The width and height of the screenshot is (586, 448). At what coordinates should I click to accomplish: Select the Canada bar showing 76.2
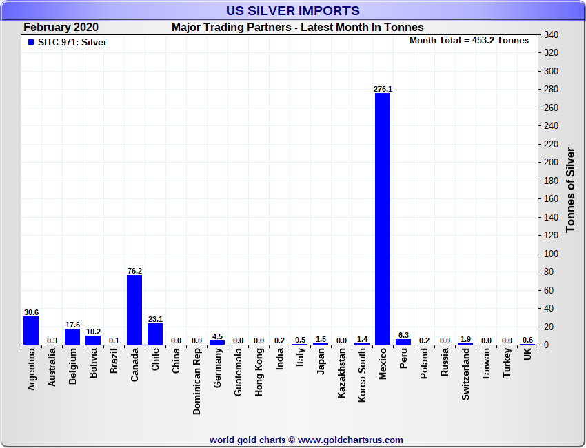[134, 309]
